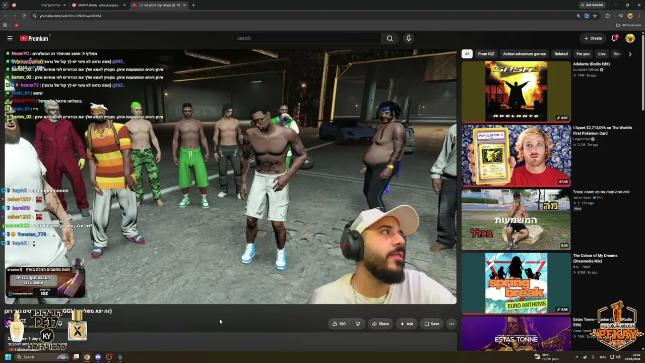
Task: Select the All filter chip
Action: [467, 54]
